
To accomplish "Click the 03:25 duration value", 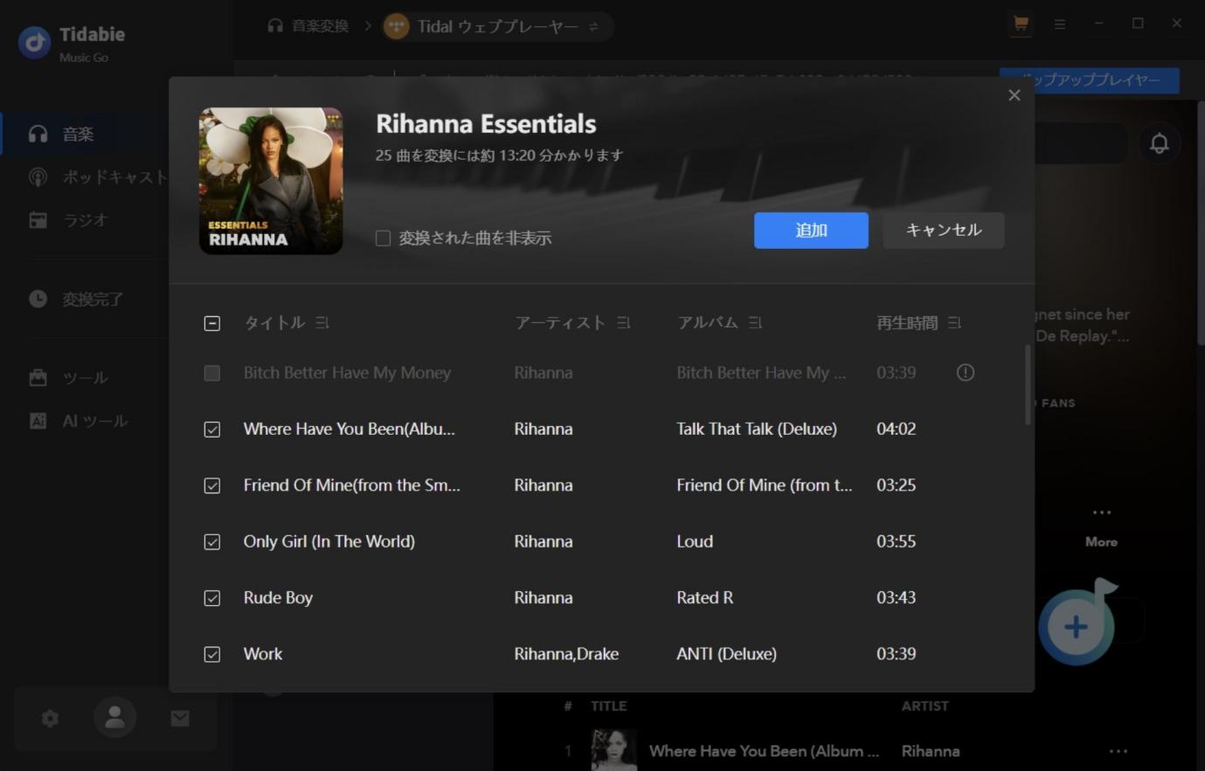I will click(x=896, y=485).
